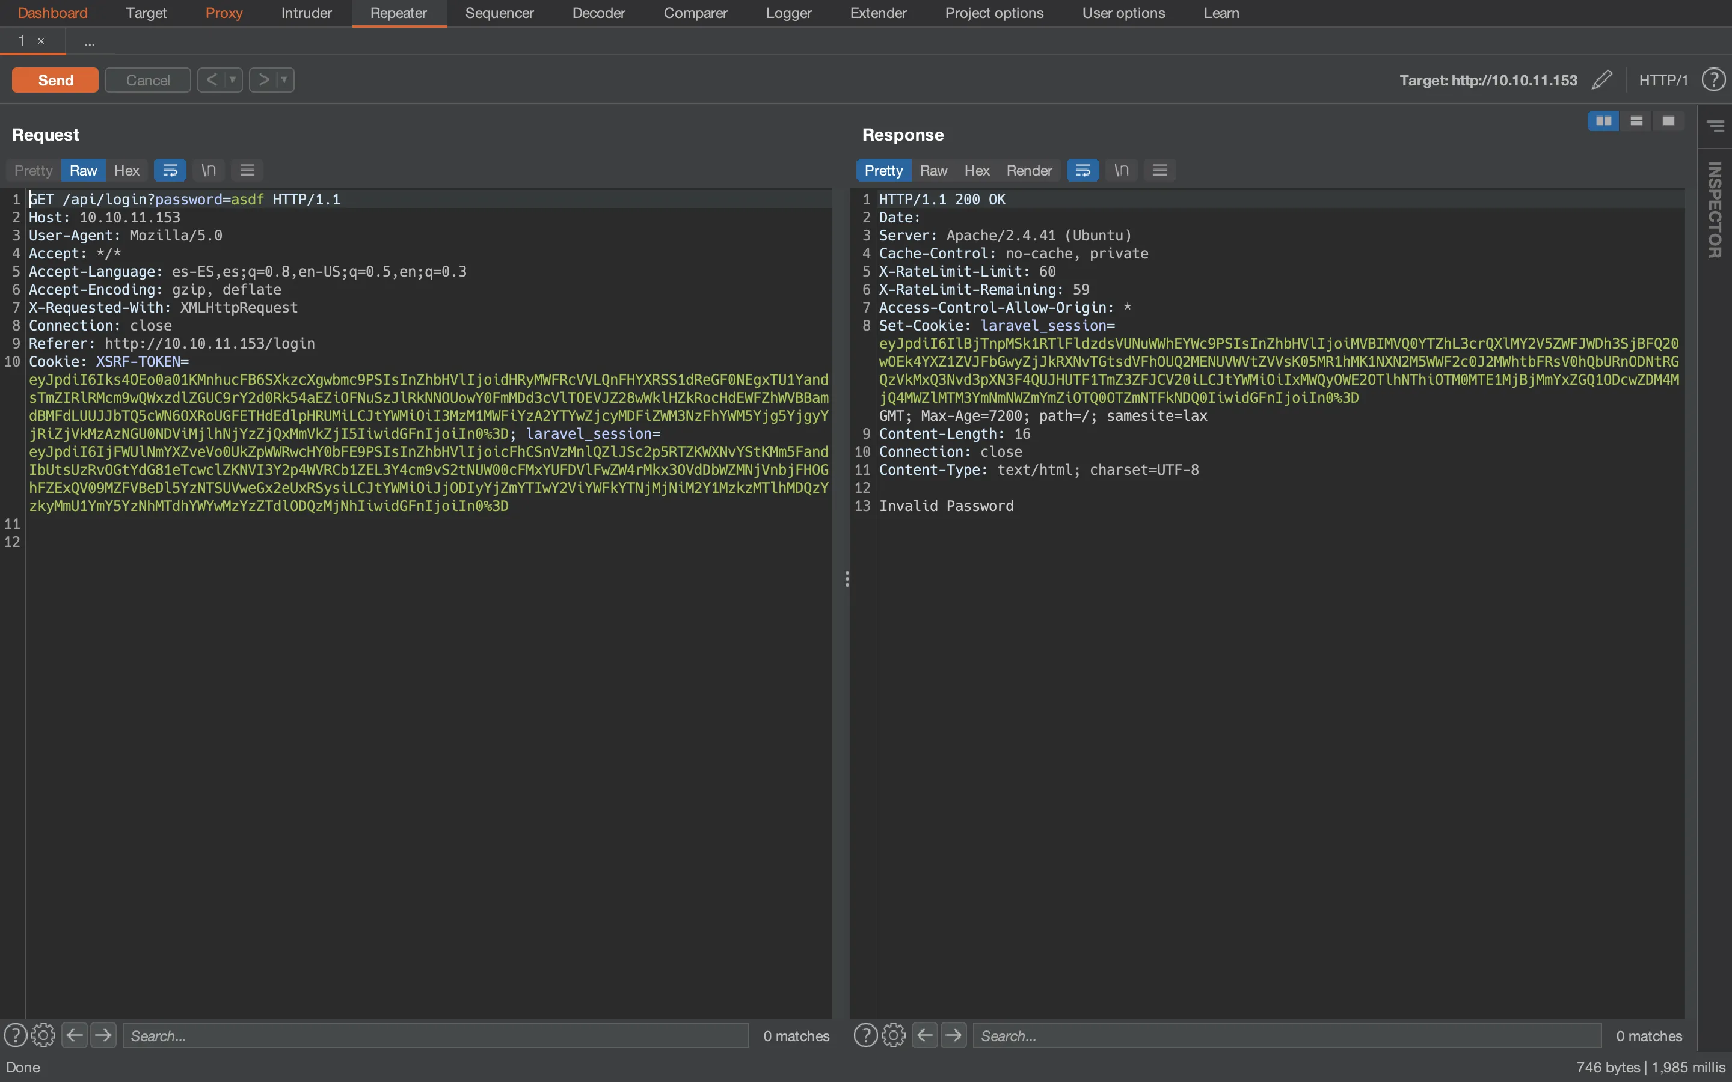The image size is (1732, 1082).
Task: Open the forward history dropdown arrow
Action: 285,79
